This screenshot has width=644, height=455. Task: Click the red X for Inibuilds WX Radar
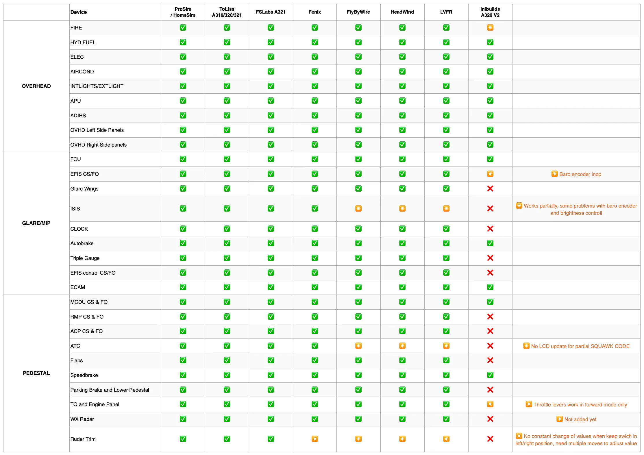click(x=490, y=419)
